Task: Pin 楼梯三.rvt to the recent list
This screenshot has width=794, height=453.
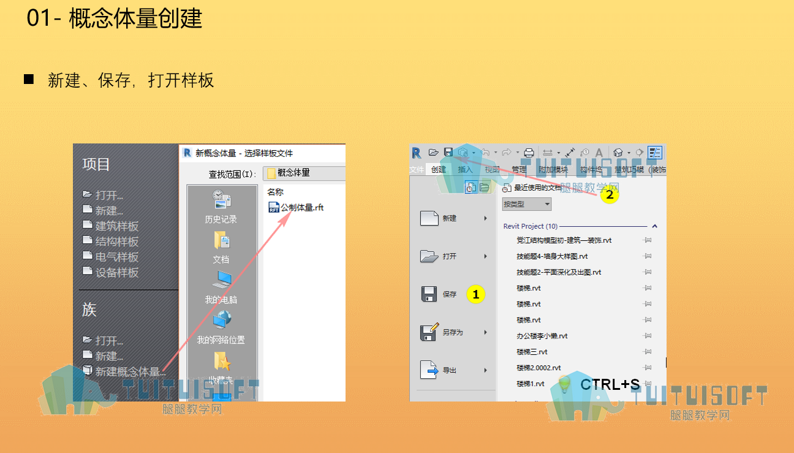Action: [x=647, y=352]
